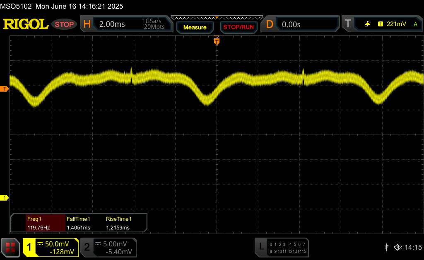Image resolution: width=424 pixels, height=260 pixels.
Task: Open the horizontal timebase H label
Action: [x=87, y=24]
